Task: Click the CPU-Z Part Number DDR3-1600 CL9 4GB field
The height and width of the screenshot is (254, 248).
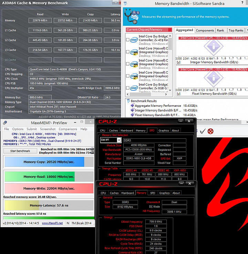Action: (138, 158)
